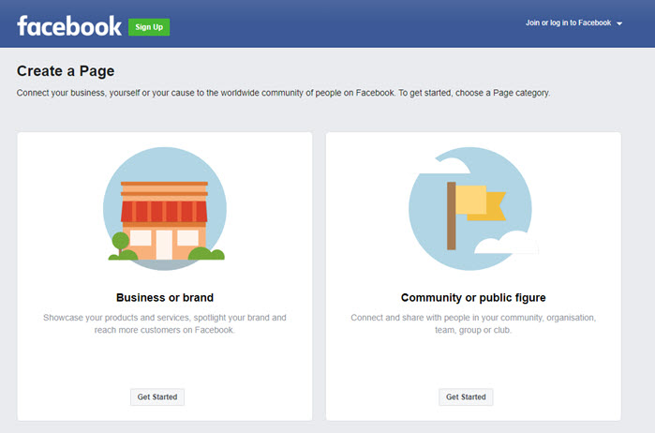Select the storefront illustration circle
The height and width of the screenshot is (433, 655).
pos(165,209)
